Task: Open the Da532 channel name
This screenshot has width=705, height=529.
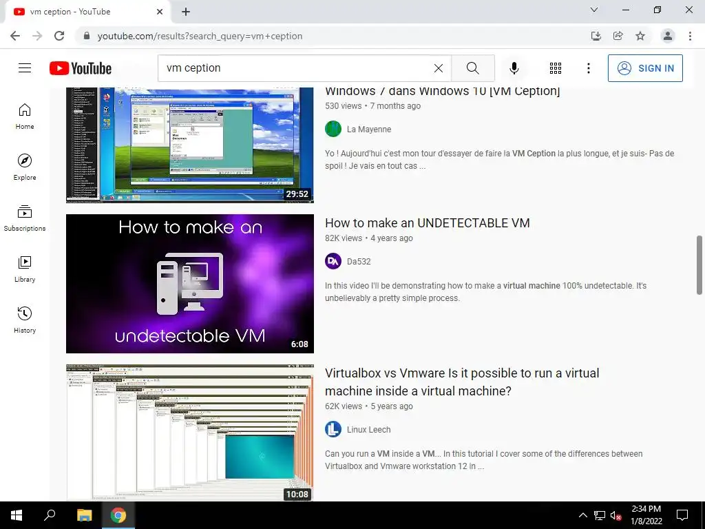Action: click(x=358, y=261)
